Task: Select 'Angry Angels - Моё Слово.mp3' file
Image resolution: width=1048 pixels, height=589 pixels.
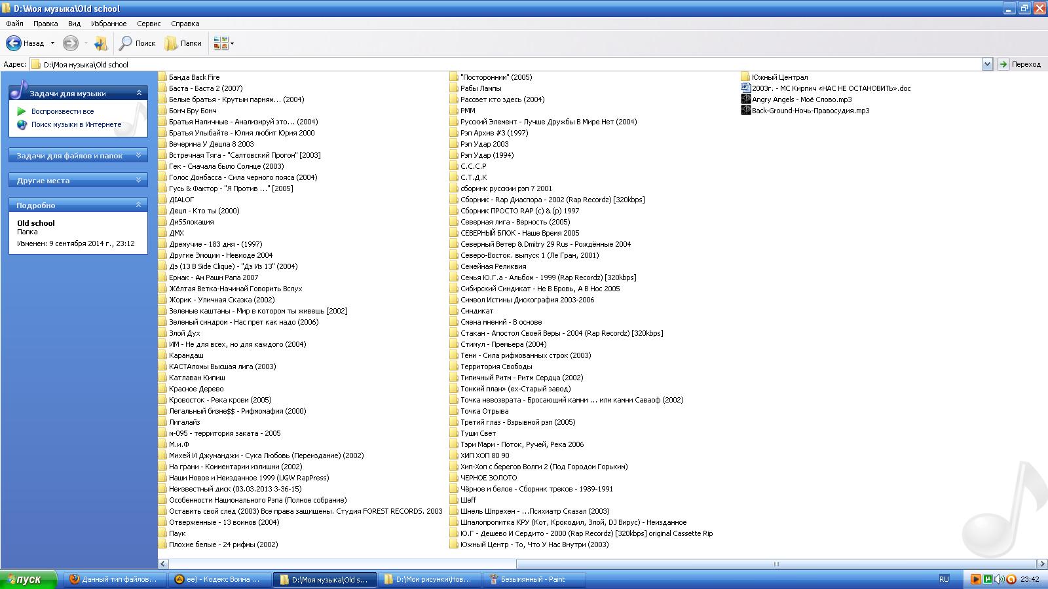Action: pyautogui.click(x=796, y=99)
